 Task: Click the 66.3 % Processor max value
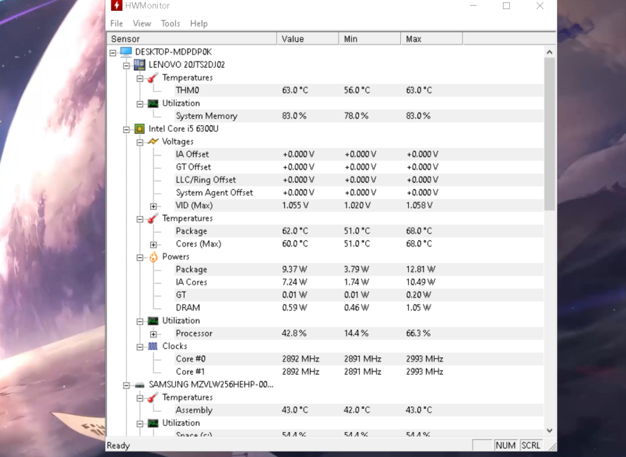click(x=418, y=333)
